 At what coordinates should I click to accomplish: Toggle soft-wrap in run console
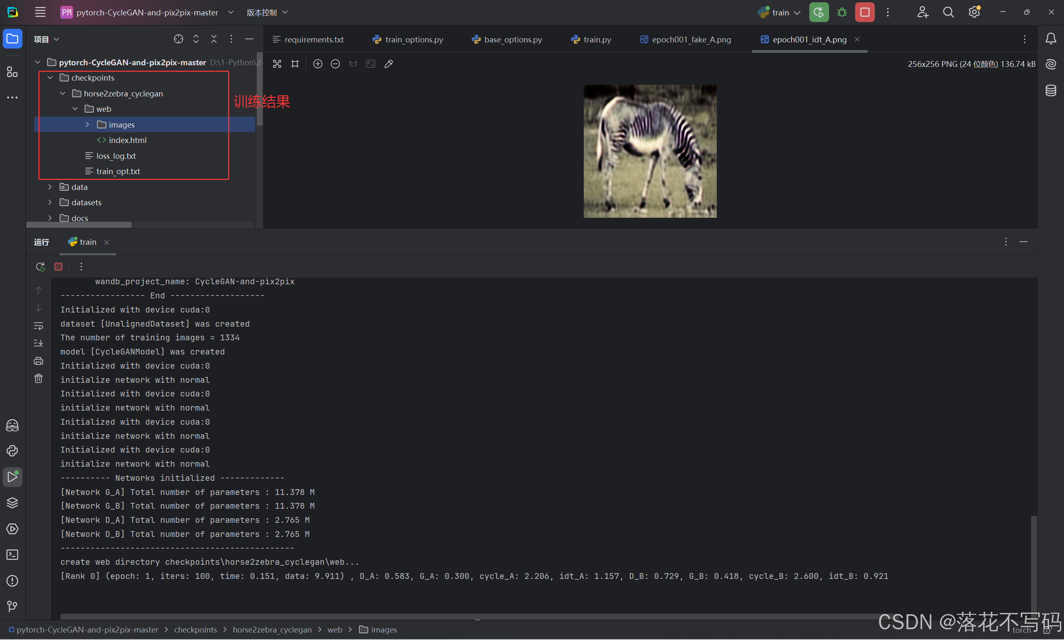tap(38, 326)
